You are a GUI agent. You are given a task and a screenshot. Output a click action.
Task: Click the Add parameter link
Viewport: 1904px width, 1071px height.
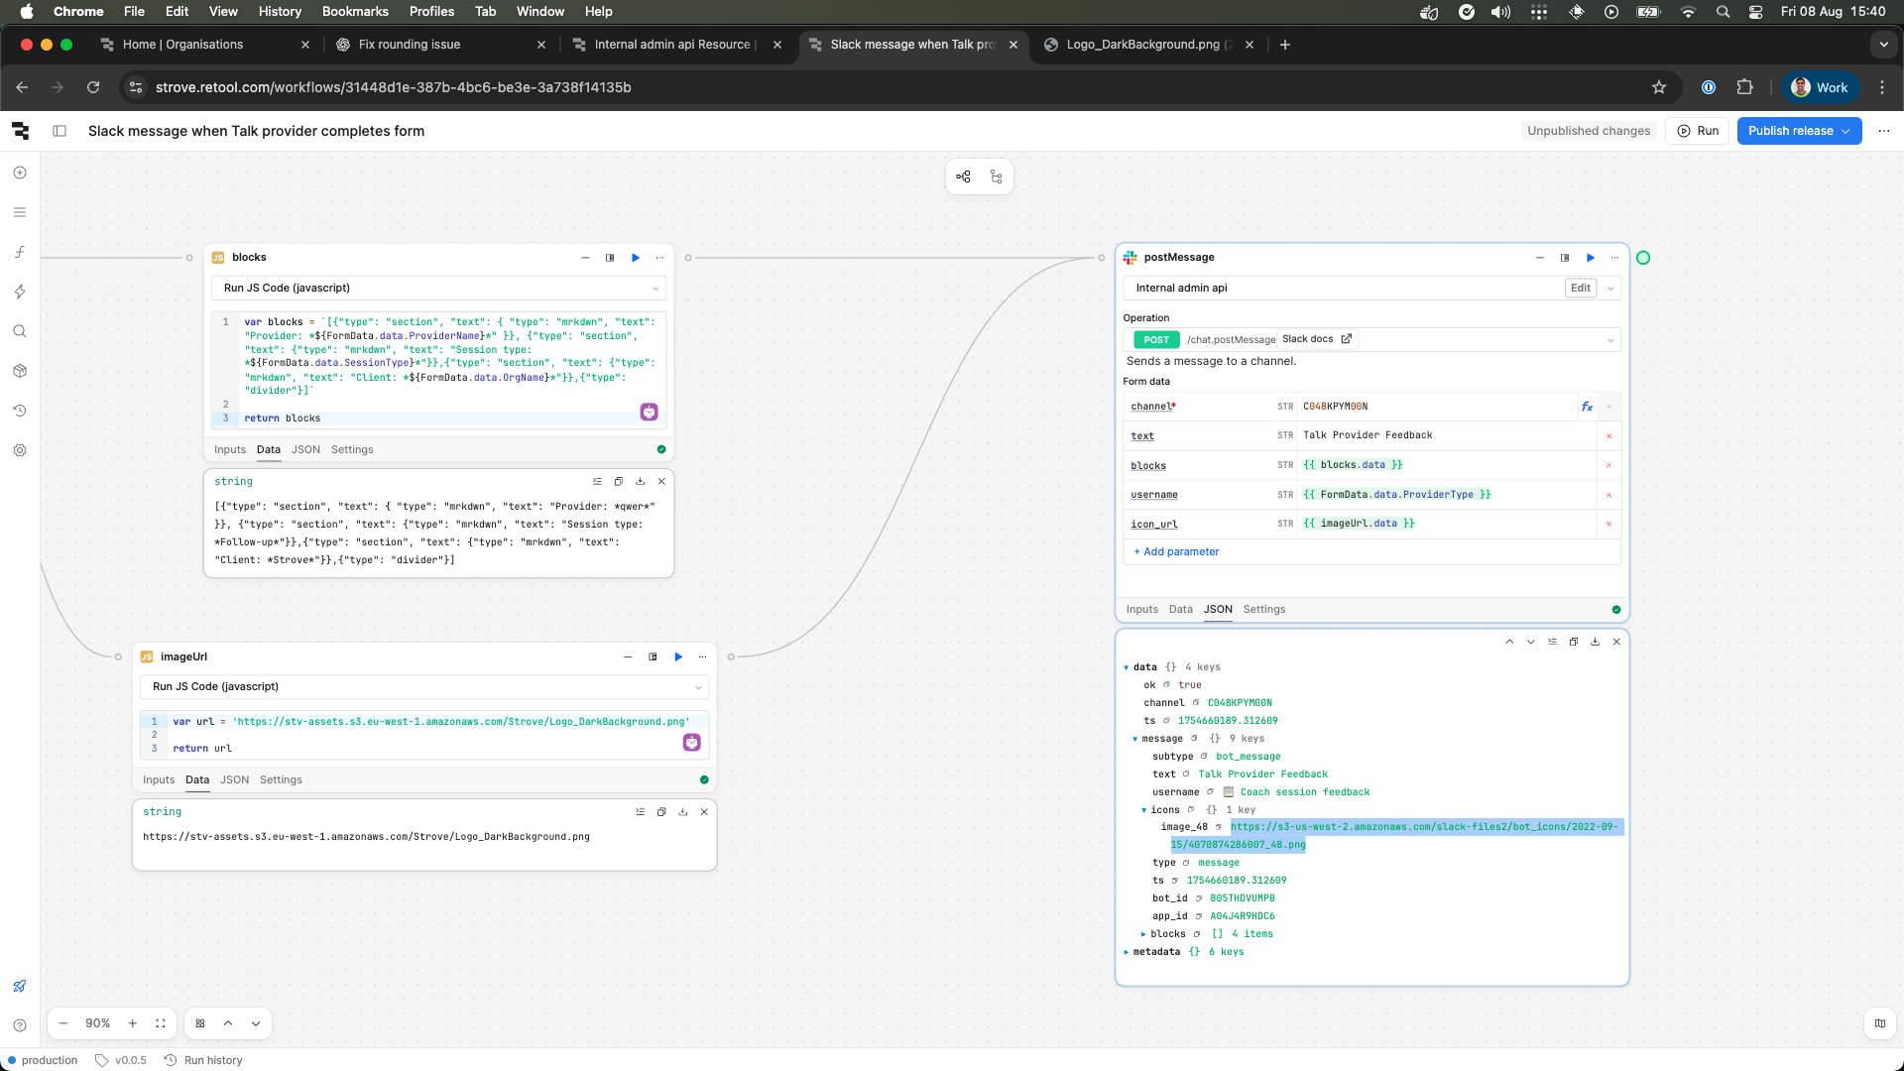[x=1180, y=551]
